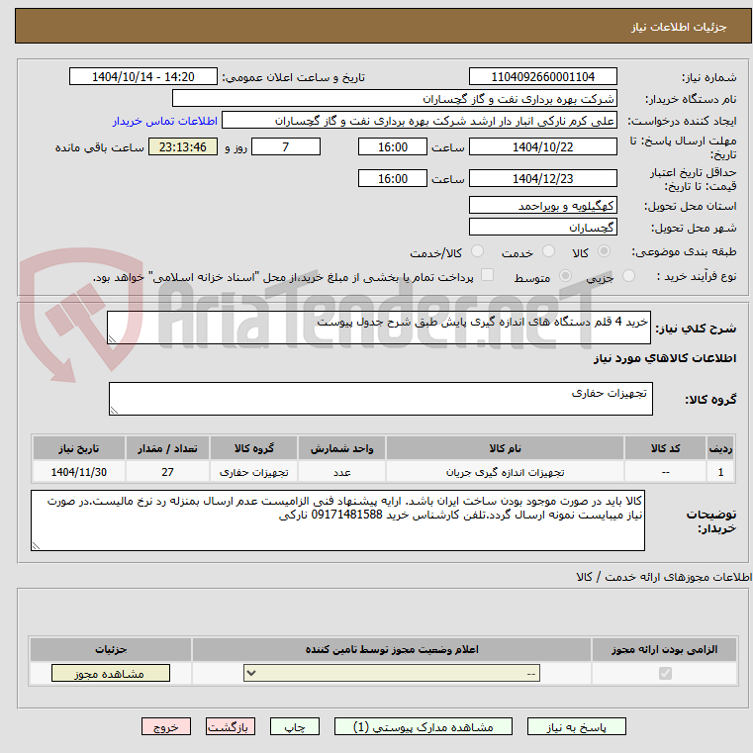Click the تعداد / مقدار column header
The height and width of the screenshot is (753, 753).
pos(167,448)
